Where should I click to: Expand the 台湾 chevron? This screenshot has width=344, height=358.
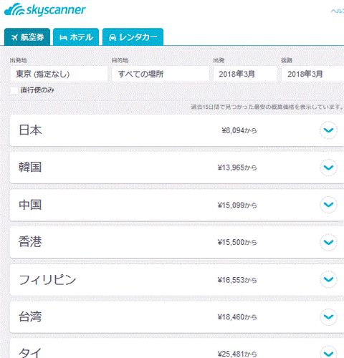328,317
